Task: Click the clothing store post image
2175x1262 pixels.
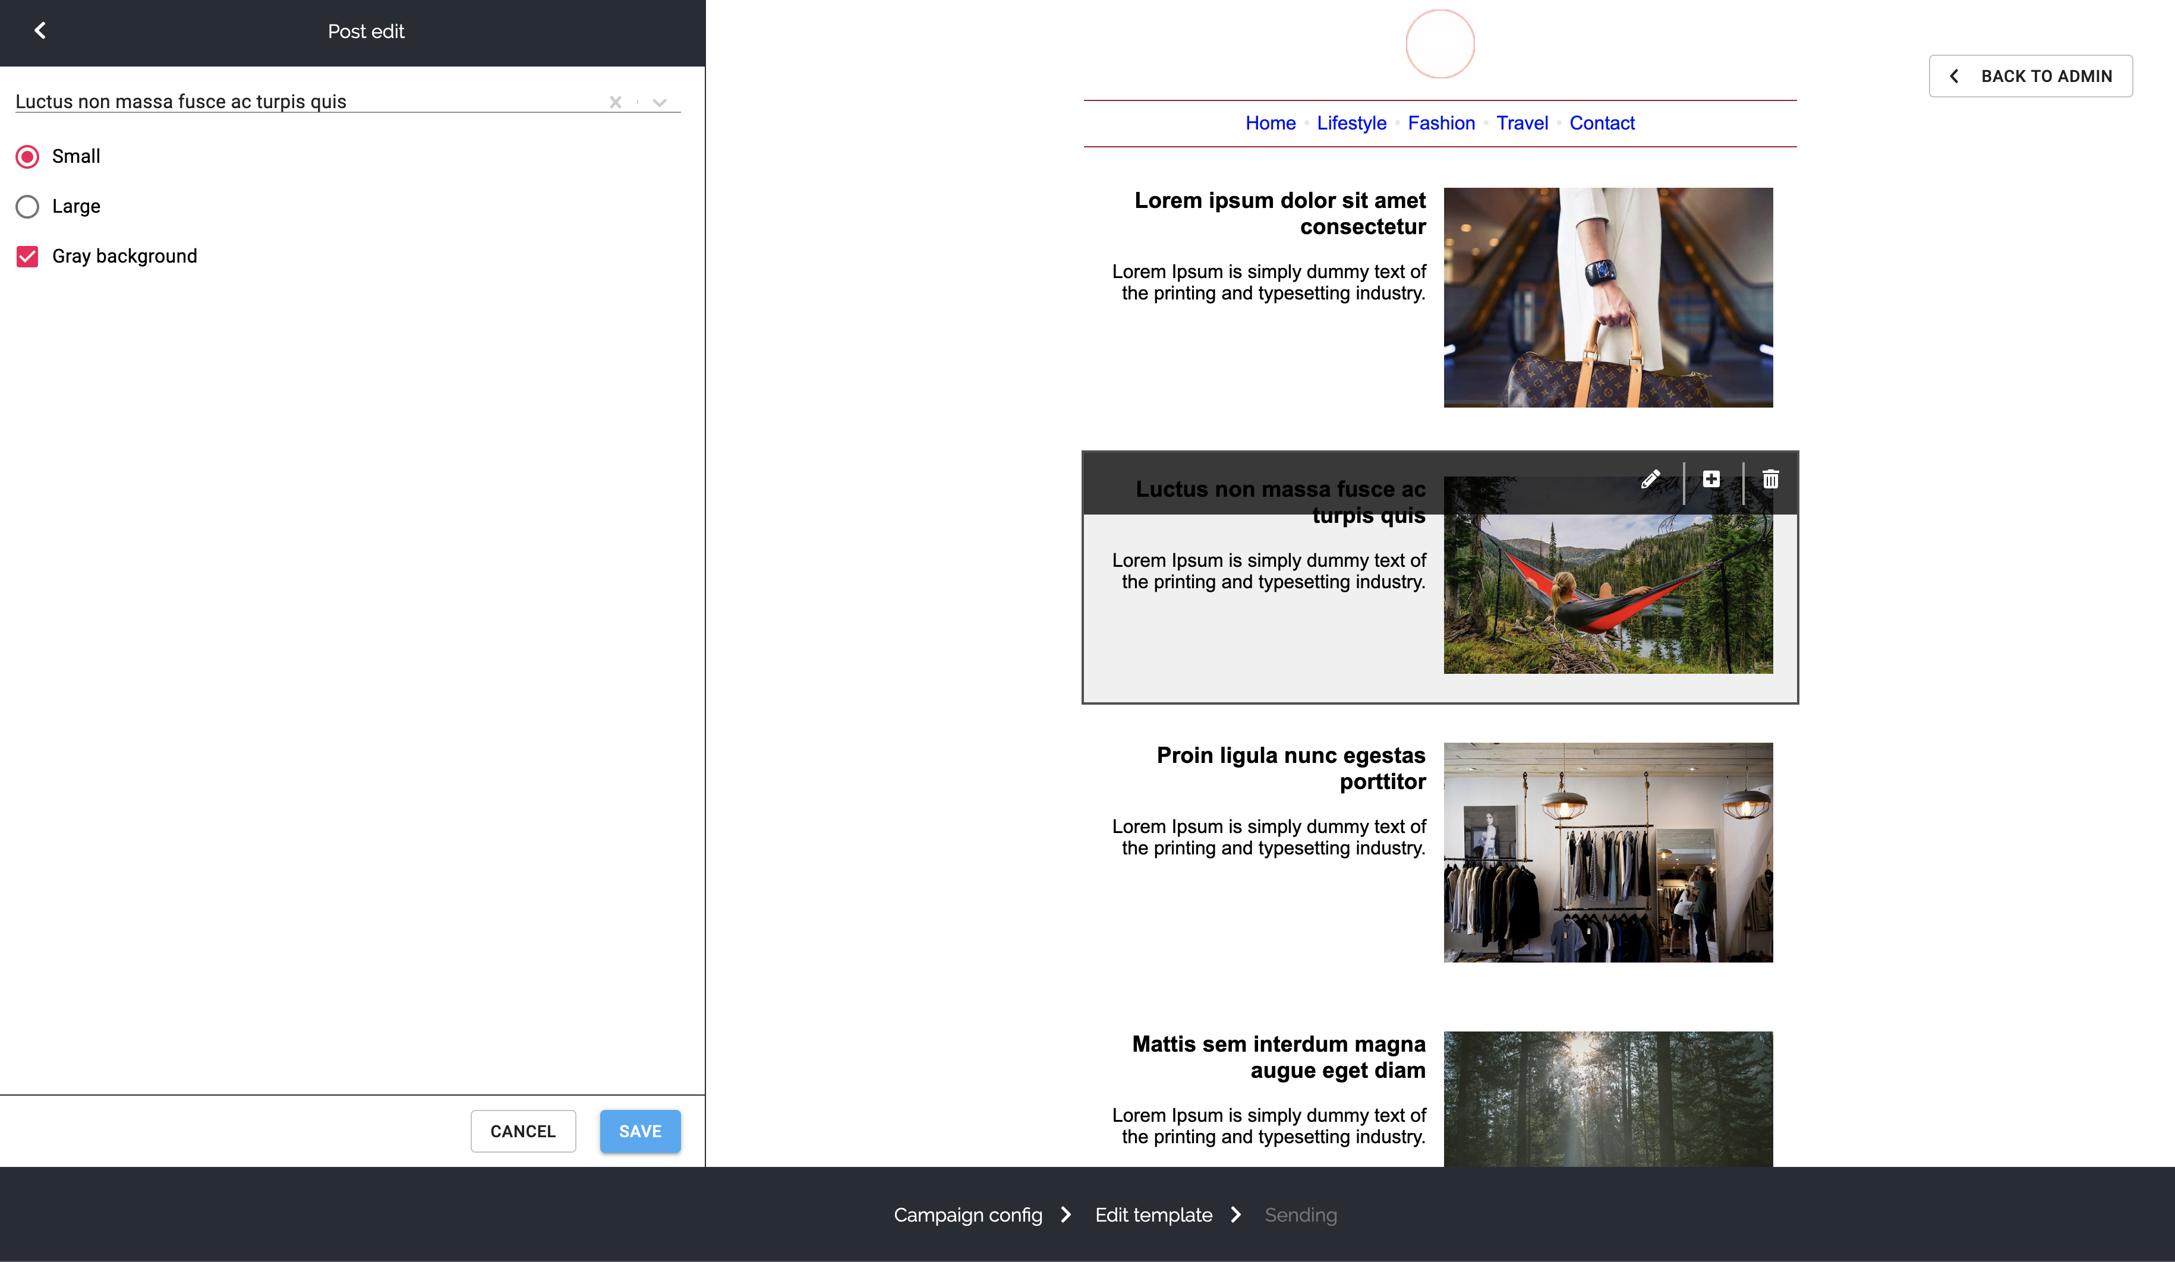Action: (x=1608, y=852)
